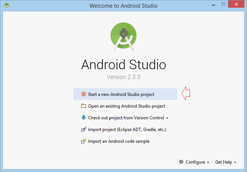Click the green arrow Import code sample icon
Screen dimensions: 247x172
tap(84, 141)
